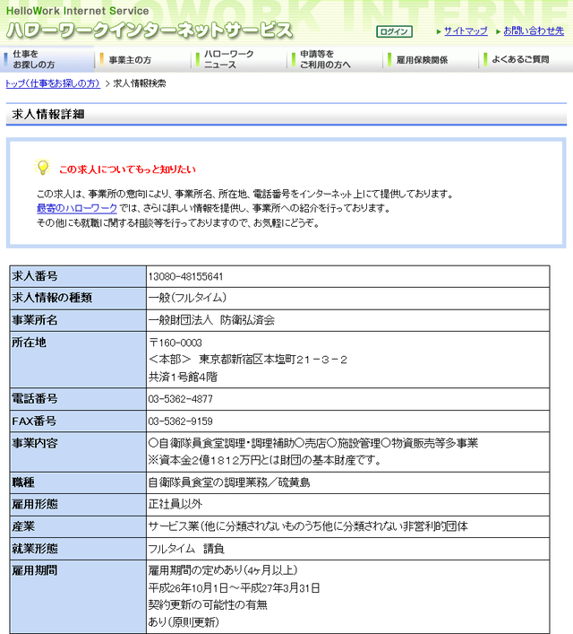The height and width of the screenshot is (634, 573).
Task: Open the ハローワークニュース tab
Action: 239,60
